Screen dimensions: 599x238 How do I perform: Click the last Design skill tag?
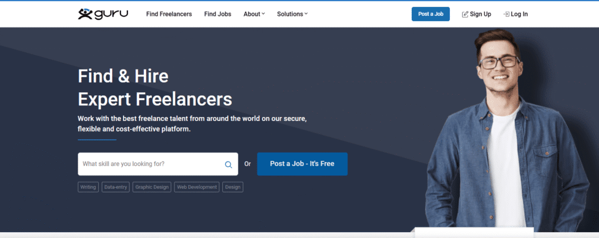[232, 187]
